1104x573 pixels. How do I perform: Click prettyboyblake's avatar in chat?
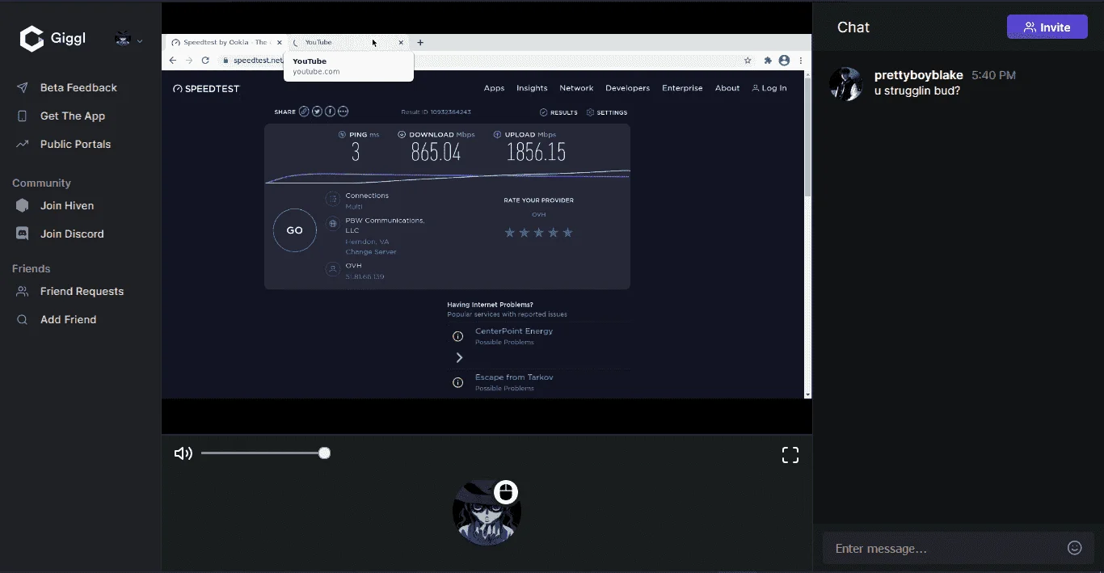coord(846,83)
